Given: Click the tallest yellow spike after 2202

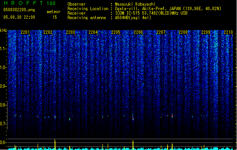Looking at the screenshot, I should [55, 144].
